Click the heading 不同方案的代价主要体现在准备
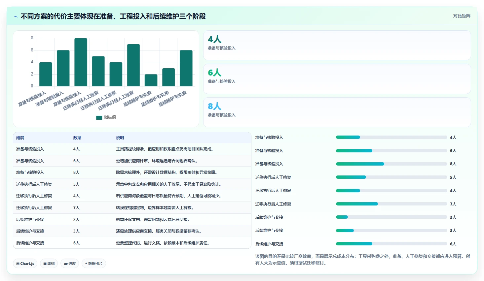The image size is (484, 281). [113, 16]
